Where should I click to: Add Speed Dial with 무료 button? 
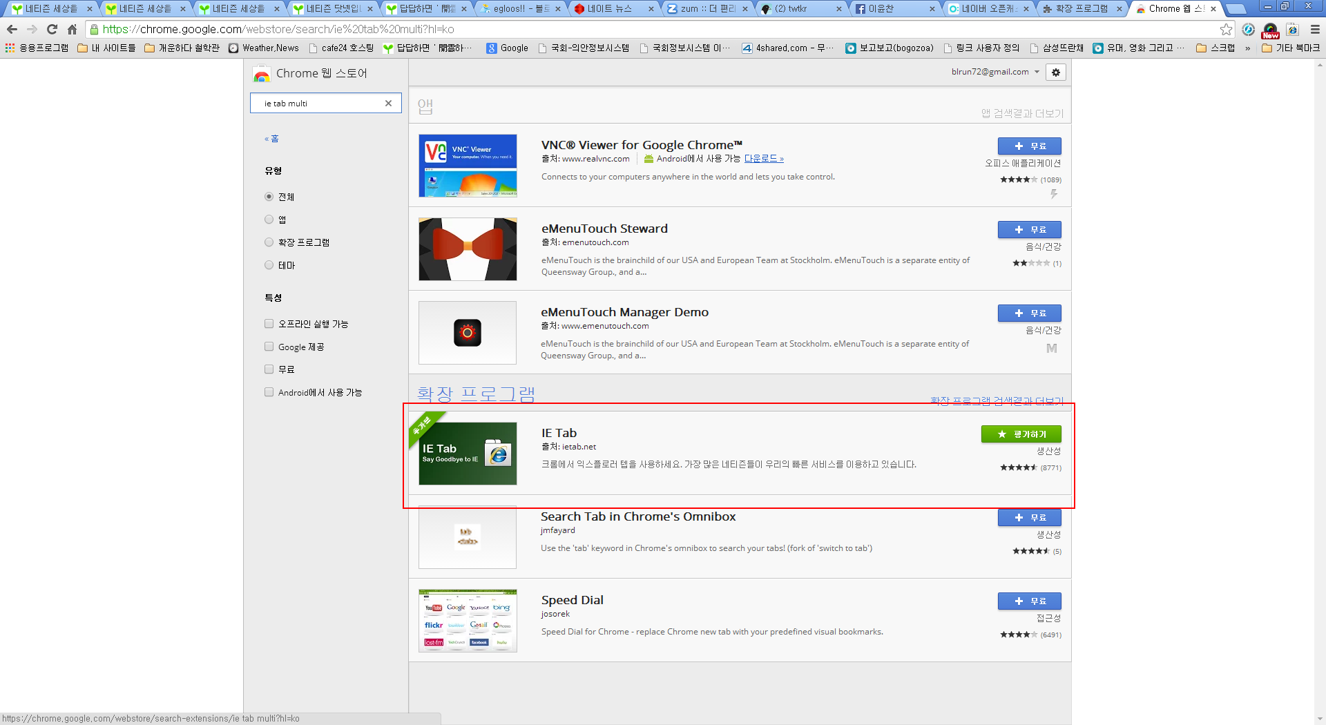tap(1029, 601)
